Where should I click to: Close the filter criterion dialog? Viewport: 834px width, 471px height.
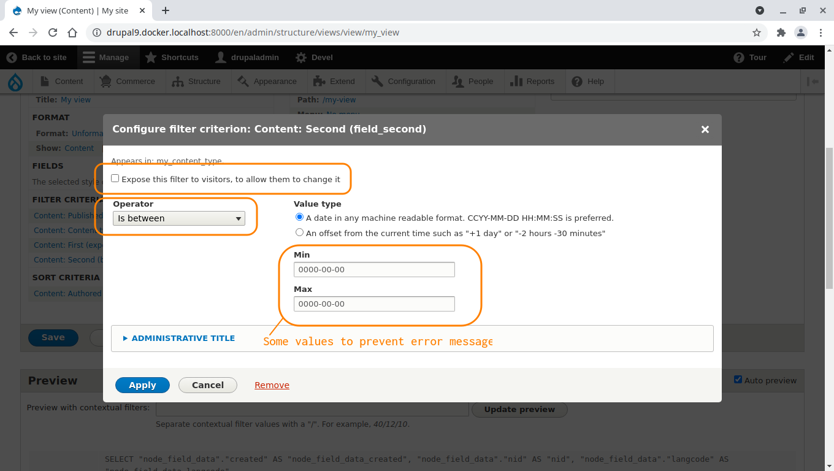[x=705, y=129]
